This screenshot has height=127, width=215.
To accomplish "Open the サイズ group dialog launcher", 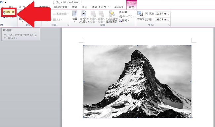I will pos(169,25).
